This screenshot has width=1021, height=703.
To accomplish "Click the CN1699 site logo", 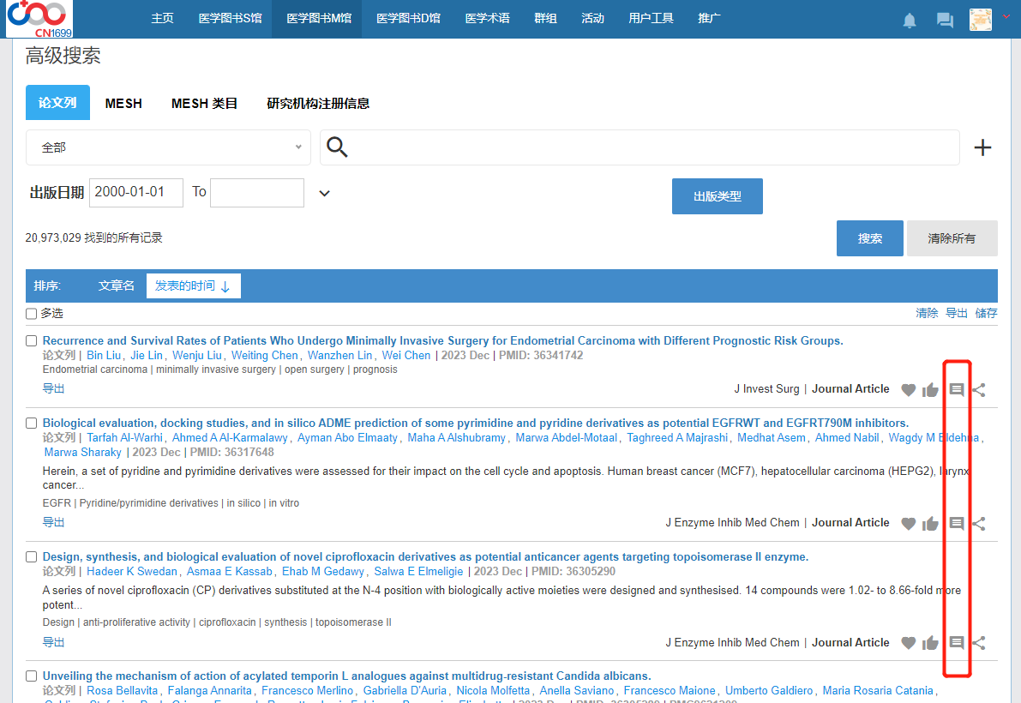I will tap(39, 19).
